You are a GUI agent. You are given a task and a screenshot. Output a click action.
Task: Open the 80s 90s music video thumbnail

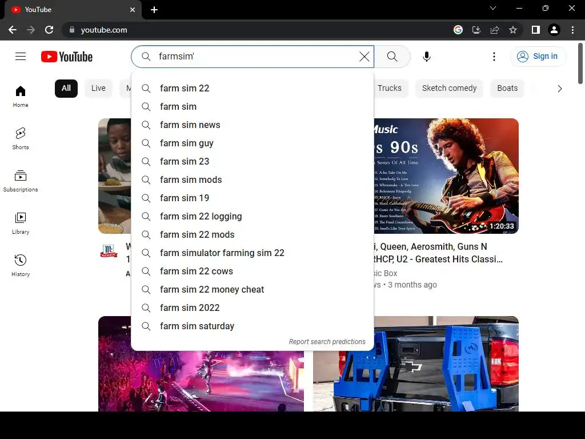pos(446,176)
